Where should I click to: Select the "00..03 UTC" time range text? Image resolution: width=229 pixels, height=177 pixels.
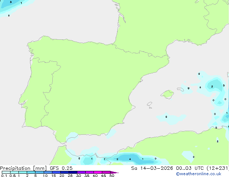point(190,168)
